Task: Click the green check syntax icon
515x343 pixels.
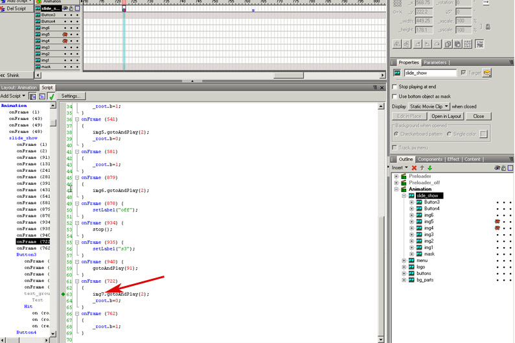Action: click(x=51, y=96)
